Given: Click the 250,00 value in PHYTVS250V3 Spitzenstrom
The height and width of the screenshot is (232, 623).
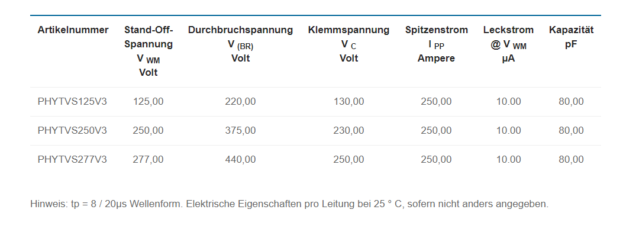Looking at the screenshot, I should (436, 131).
